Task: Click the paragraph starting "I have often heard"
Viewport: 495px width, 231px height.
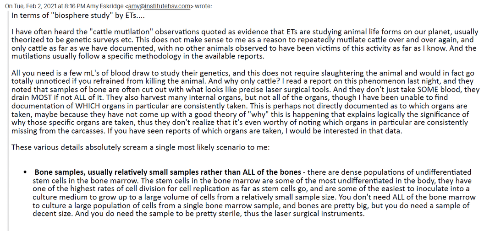Action: (243, 44)
